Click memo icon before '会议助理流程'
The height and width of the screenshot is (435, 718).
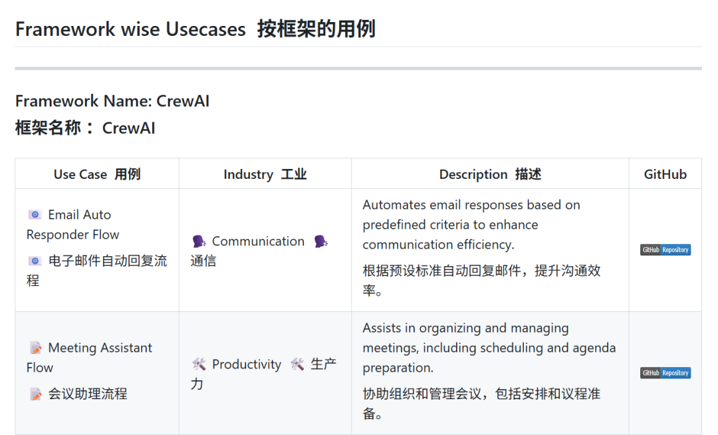click(35, 394)
